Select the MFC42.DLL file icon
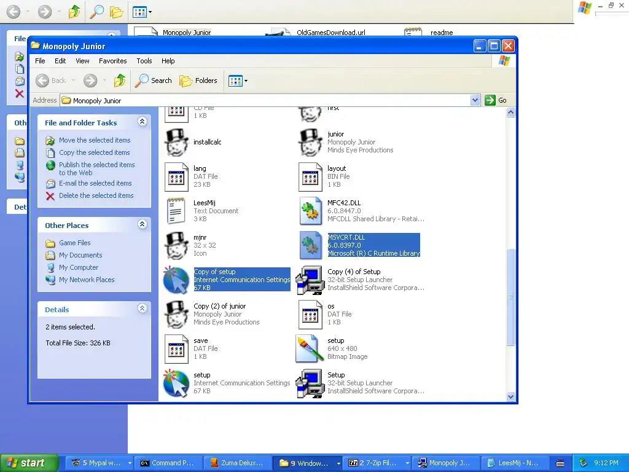 (x=310, y=211)
